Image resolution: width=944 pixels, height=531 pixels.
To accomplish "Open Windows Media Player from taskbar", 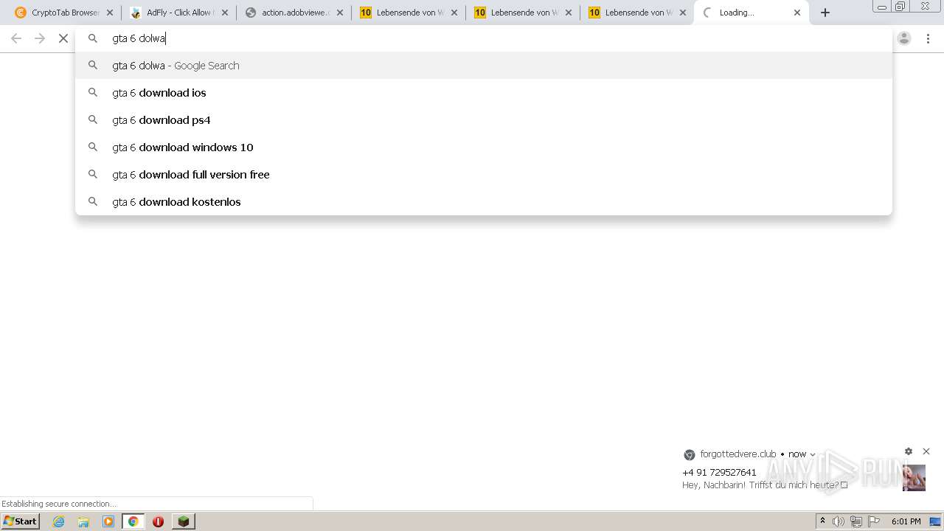I will coord(108,521).
